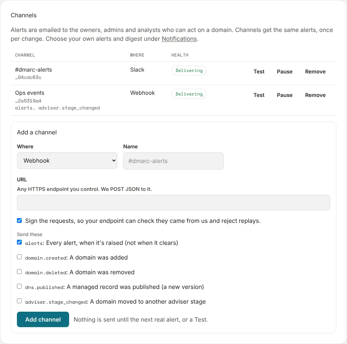Click the CHANNEL column header
347x344 pixels.
pos(25,55)
